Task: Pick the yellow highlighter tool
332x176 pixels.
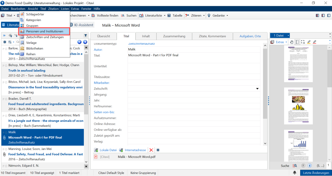Action: click(309, 42)
